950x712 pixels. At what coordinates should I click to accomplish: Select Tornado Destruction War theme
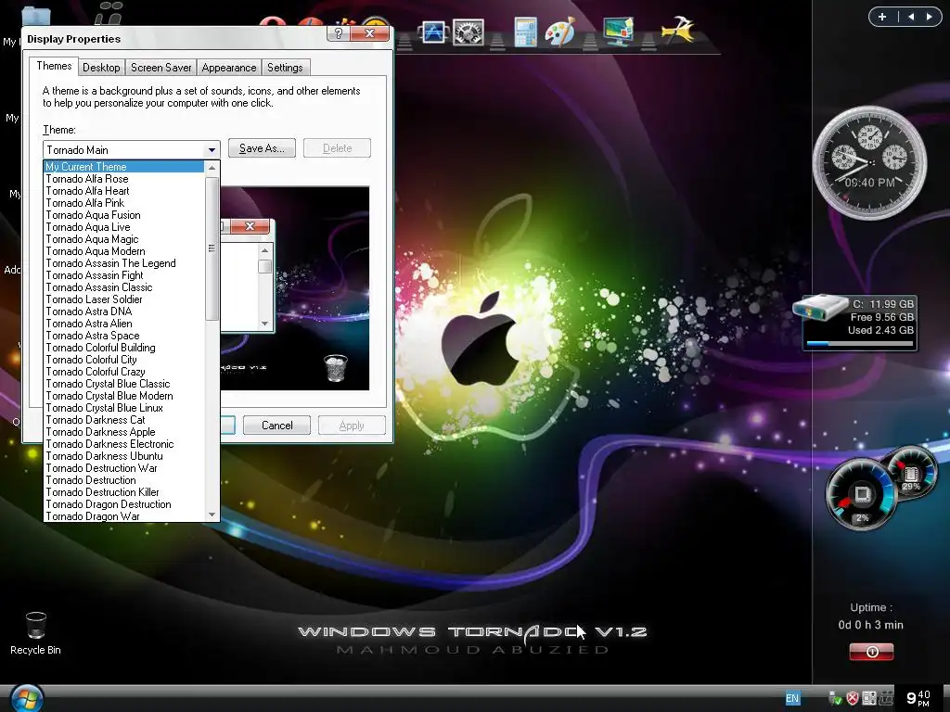(124, 468)
